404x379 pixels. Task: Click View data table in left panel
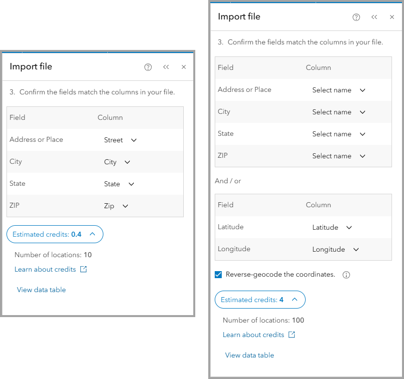(41, 290)
